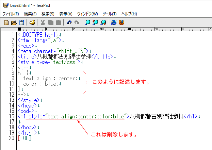This screenshot has width=212, height=150.
Task: Click the New file toolbar icon
Action: point(6,22)
